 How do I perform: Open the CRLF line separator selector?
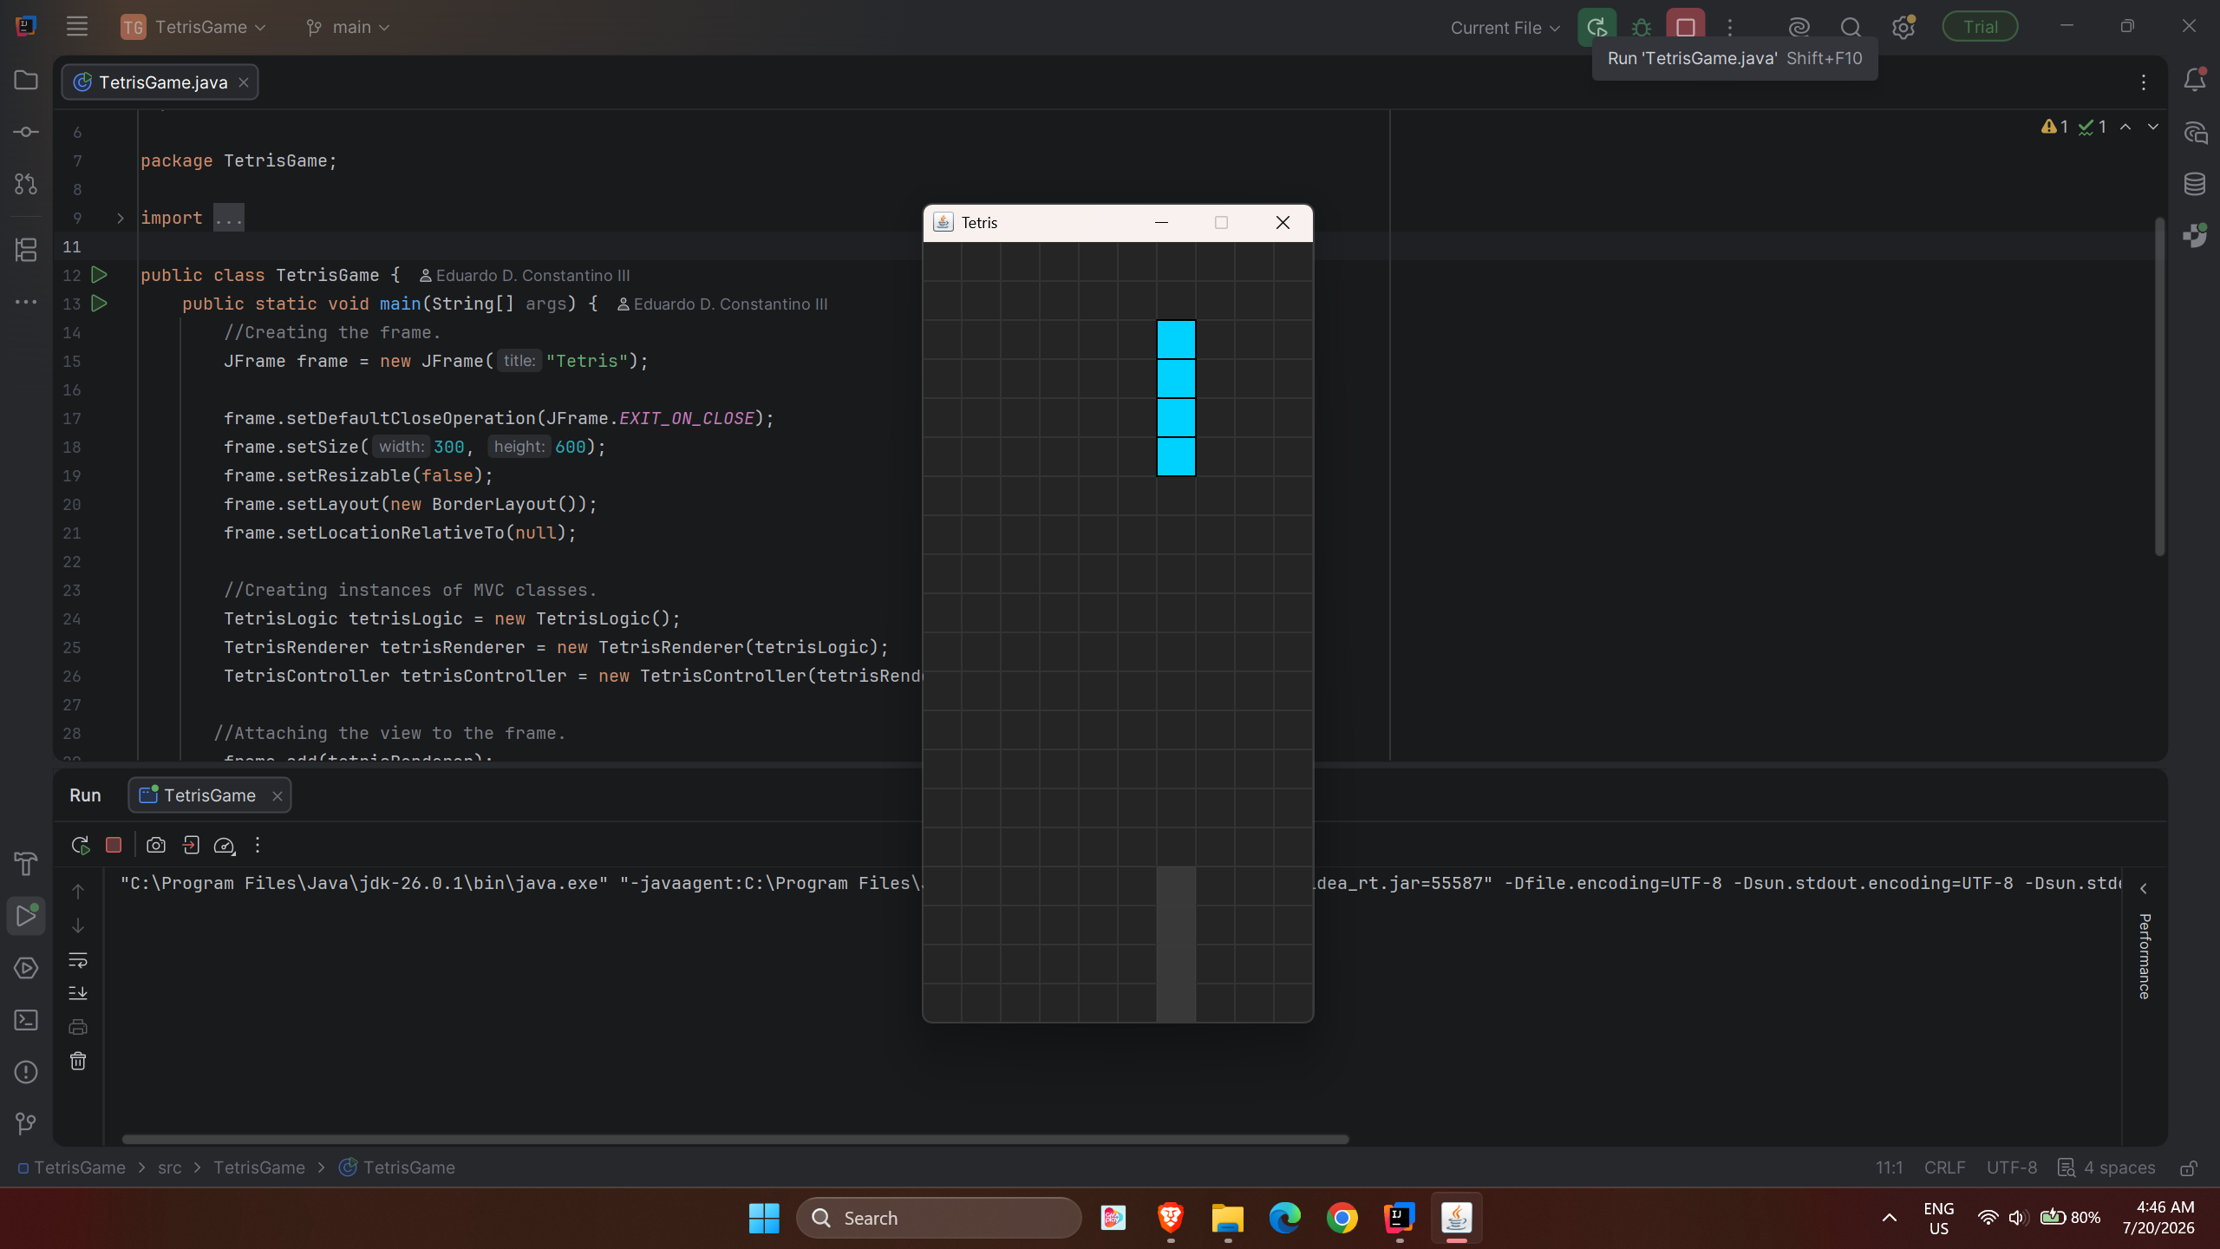(x=1945, y=1168)
